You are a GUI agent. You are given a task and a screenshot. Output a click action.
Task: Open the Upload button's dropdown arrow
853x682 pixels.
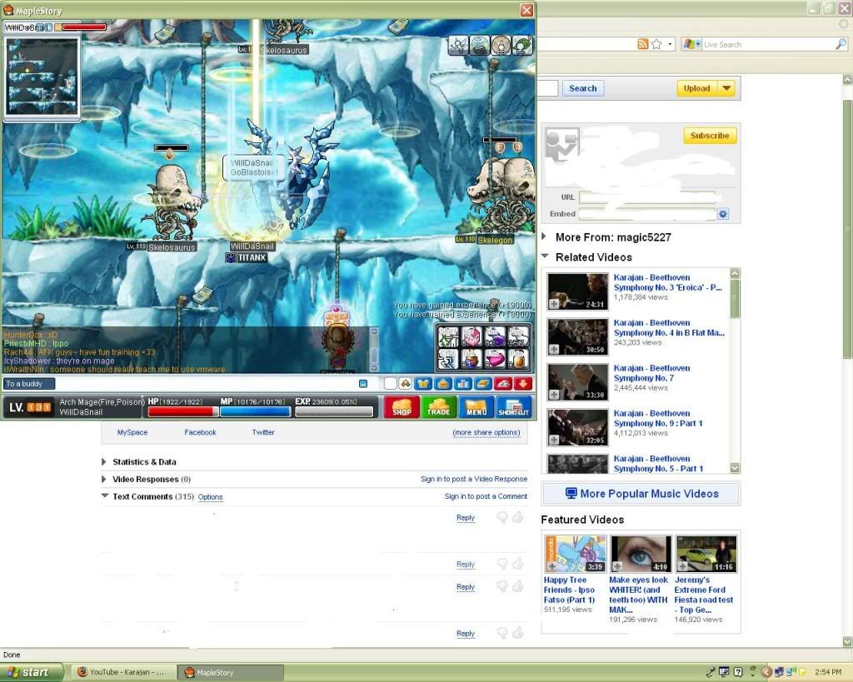click(x=726, y=88)
